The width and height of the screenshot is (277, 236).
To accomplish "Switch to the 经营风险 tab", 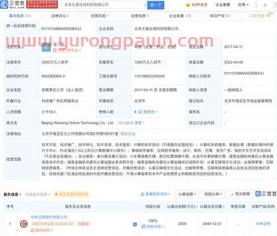I will click(x=100, y=16).
